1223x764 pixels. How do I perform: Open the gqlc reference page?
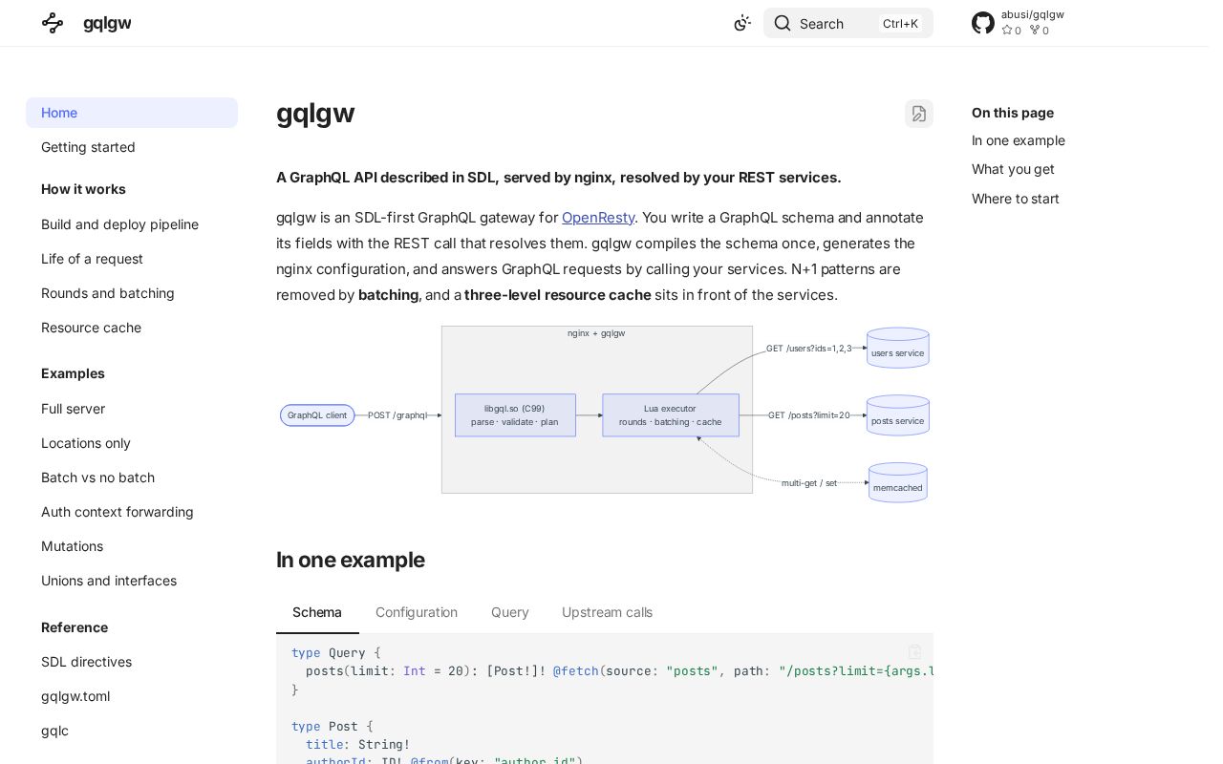(x=132, y=731)
